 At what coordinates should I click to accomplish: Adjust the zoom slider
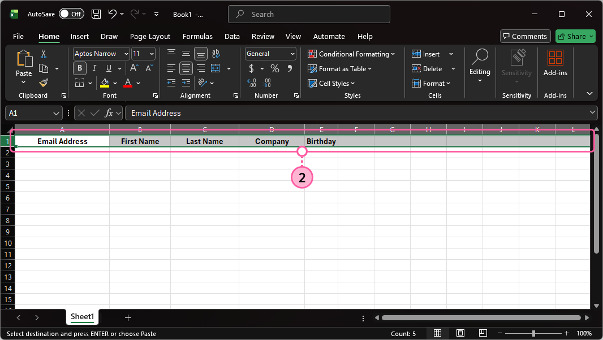pyautogui.click(x=532, y=333)
